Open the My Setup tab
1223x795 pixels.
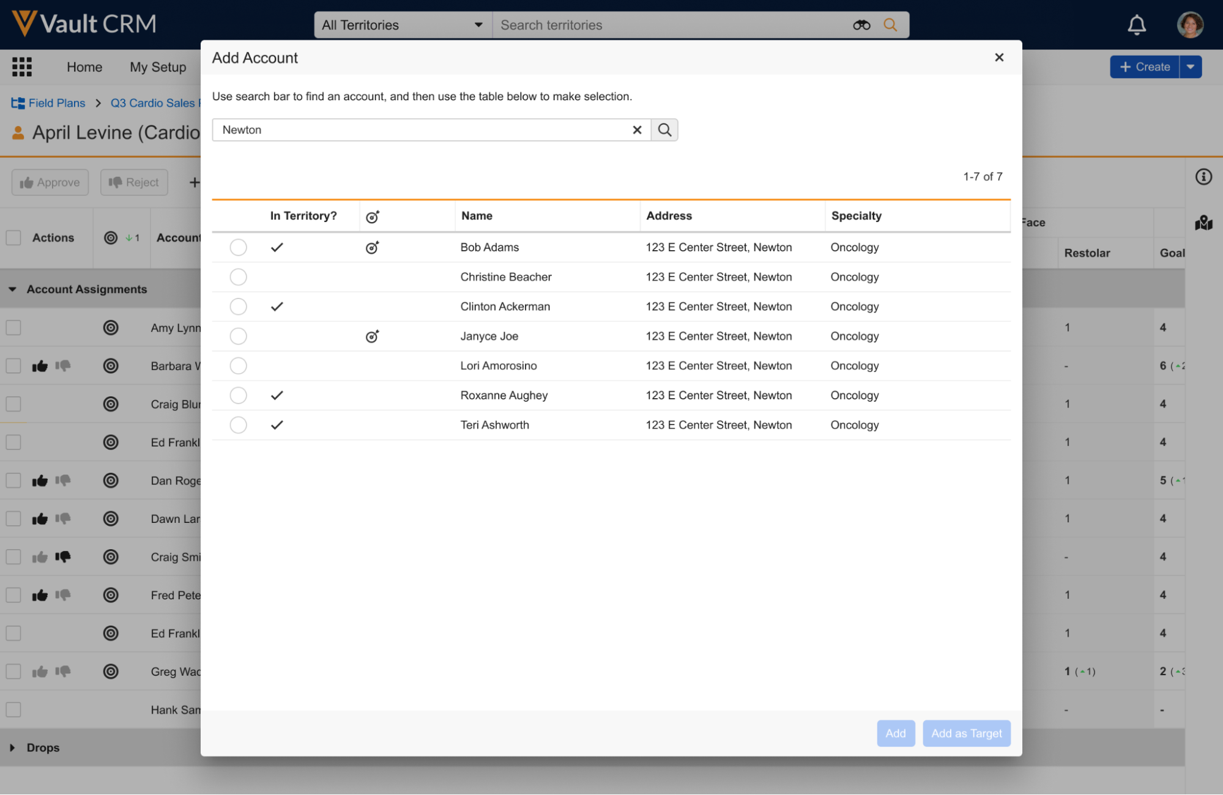[158, 67]
